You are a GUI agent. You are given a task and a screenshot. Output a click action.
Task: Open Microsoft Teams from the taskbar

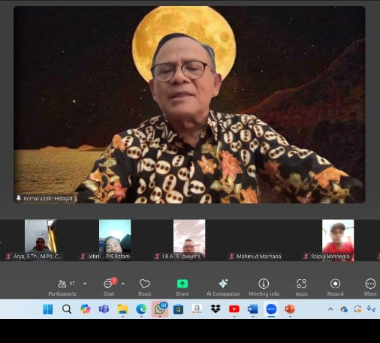click(104, 309)
